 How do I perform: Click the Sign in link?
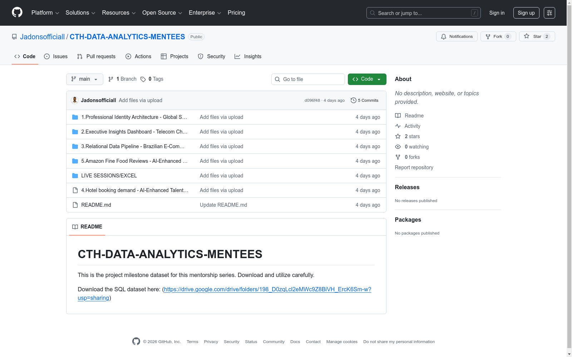click(497, 13)
